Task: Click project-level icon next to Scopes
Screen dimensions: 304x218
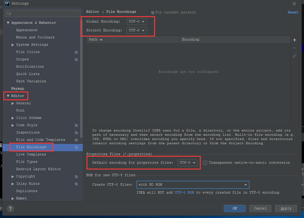Action: coord(76,59)
